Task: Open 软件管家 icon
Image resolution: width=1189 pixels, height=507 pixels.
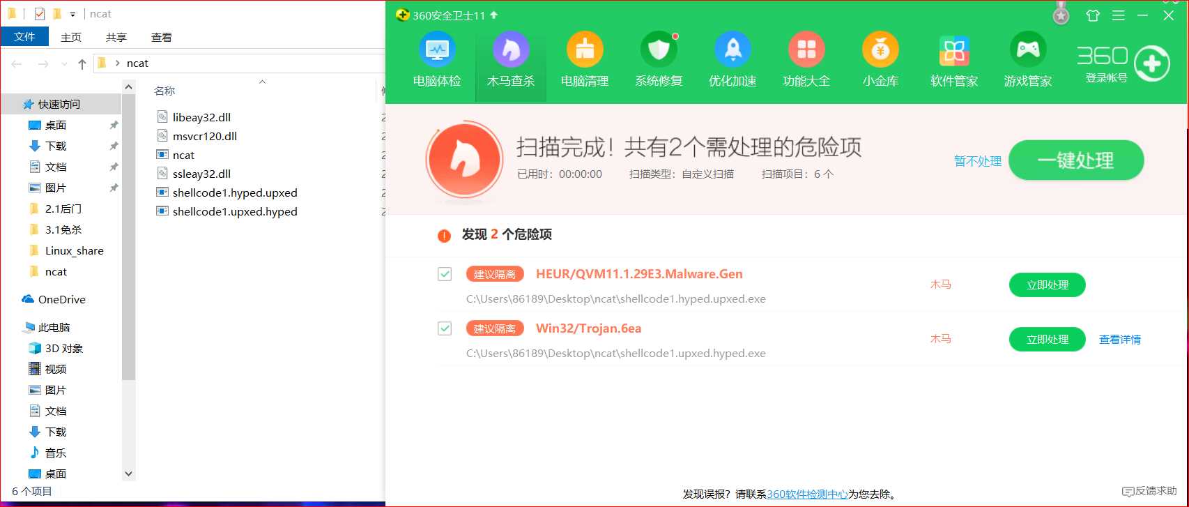Action: click(954, 50)
